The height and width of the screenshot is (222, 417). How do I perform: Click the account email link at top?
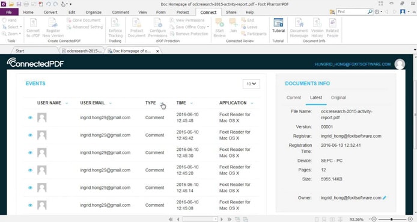coord(352,64)
